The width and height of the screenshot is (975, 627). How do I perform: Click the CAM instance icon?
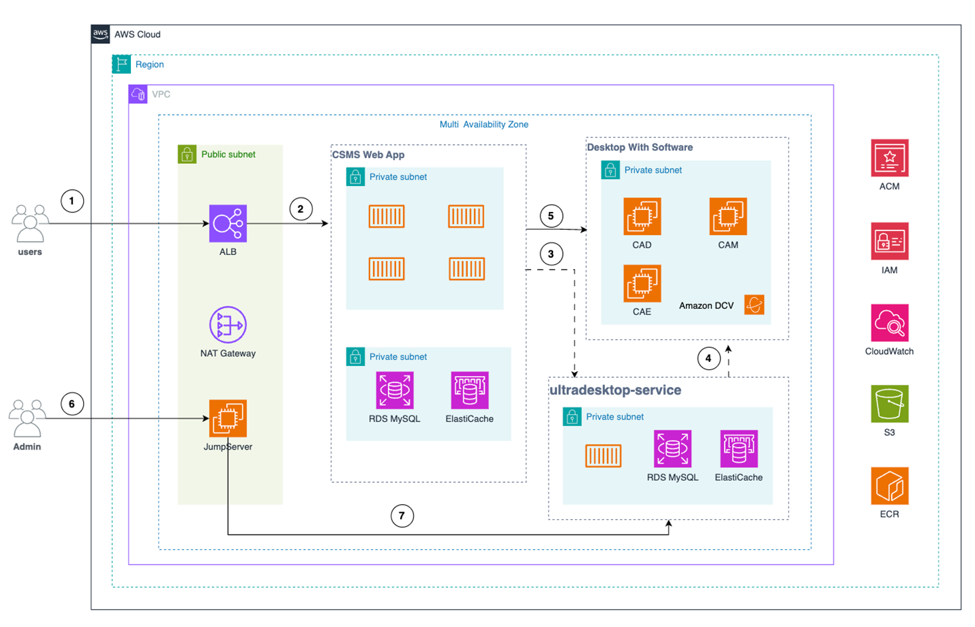pos(728,216)
